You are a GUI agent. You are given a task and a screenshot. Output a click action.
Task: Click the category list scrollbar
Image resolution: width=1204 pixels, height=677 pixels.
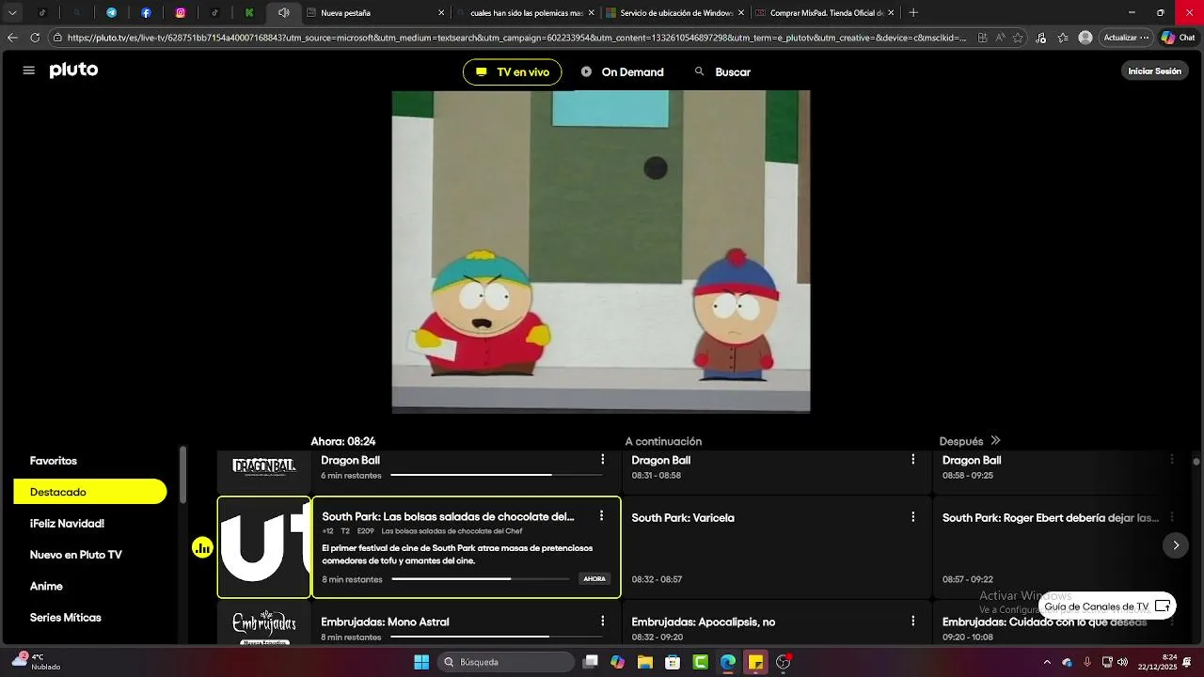[x=182, y=475]
